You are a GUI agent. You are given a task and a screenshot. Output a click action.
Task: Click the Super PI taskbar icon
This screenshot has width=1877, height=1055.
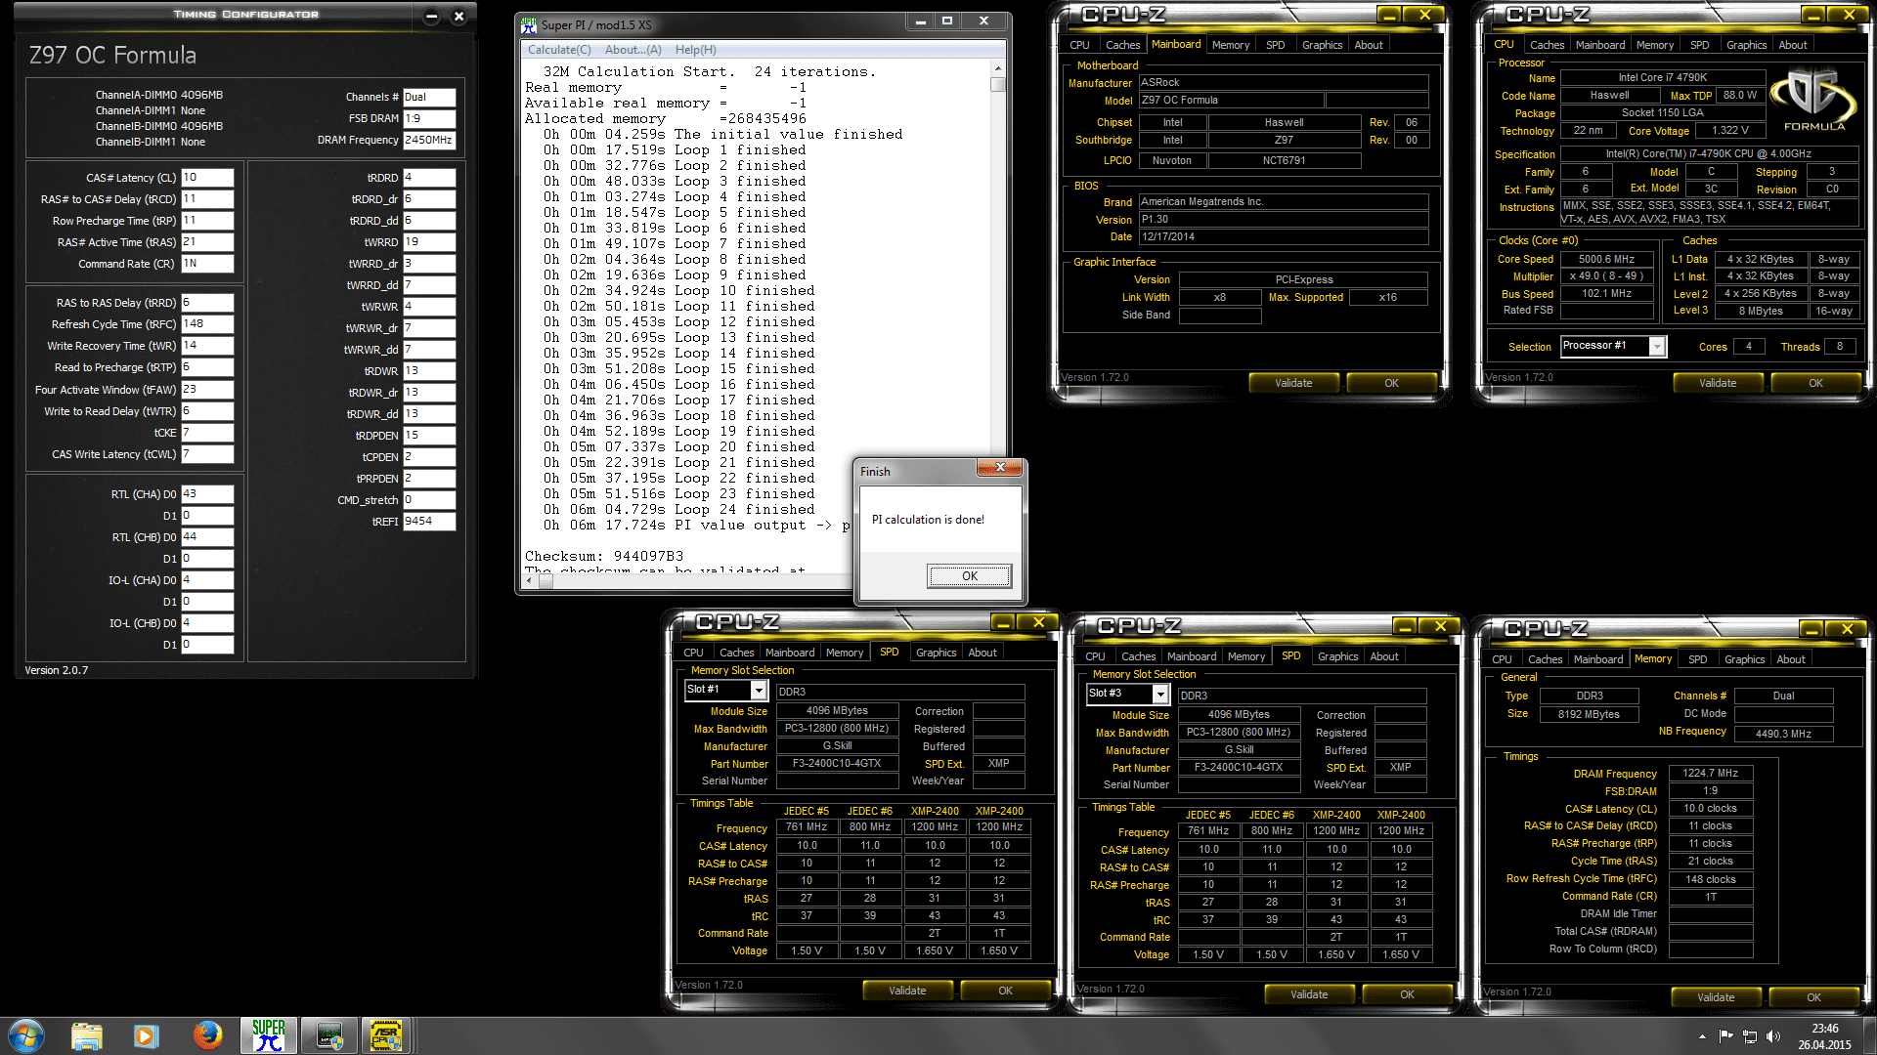[268, 1035]
